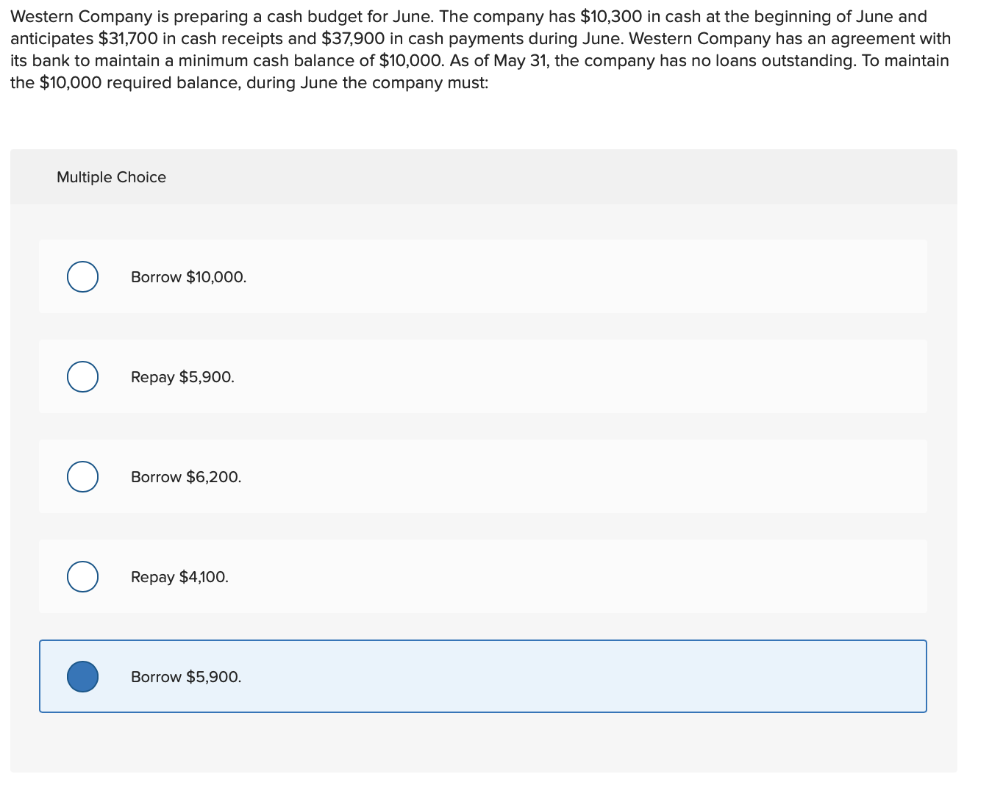
Task: Click the 'Borrow $5,900' answer text
Action: (185, 676)
